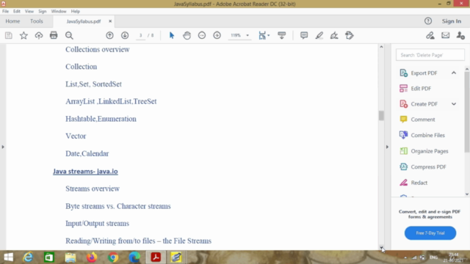Click the share with others person icon
Image resolution: width=470 pixels, height=264 pixels.
pos(460,35)
